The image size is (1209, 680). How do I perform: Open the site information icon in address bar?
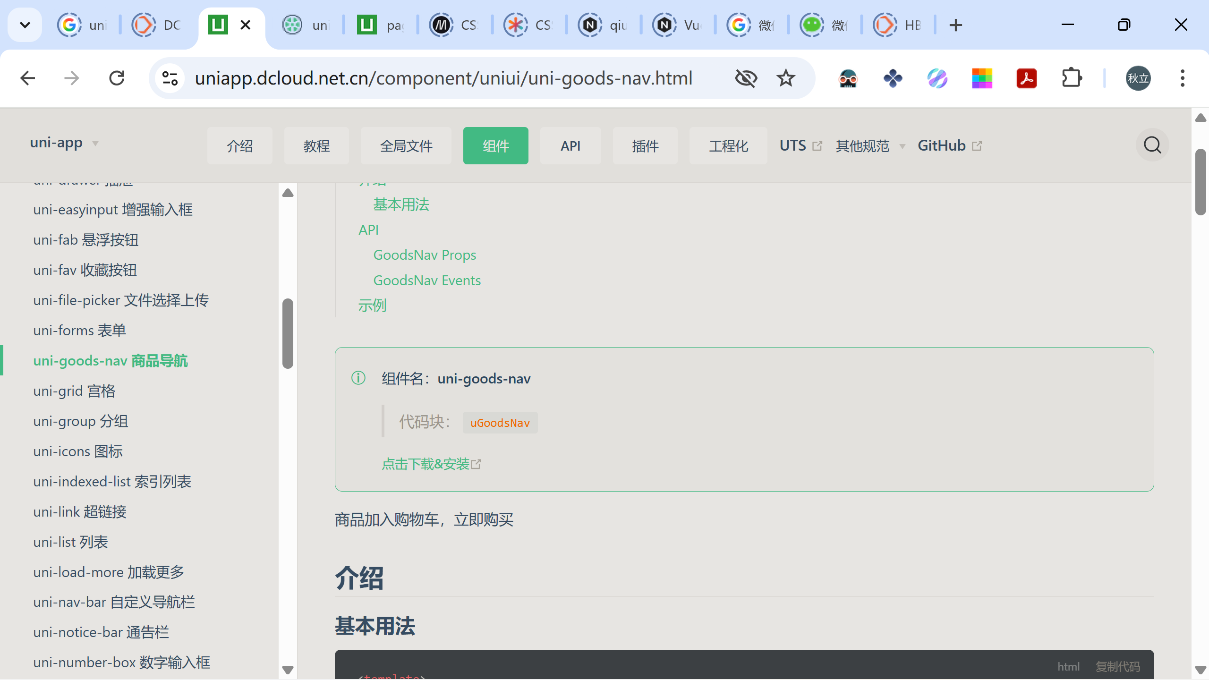tap(170, 78)
